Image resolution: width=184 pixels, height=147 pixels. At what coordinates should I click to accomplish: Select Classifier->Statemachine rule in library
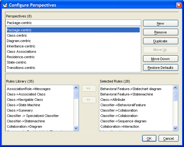click(40, 121)
